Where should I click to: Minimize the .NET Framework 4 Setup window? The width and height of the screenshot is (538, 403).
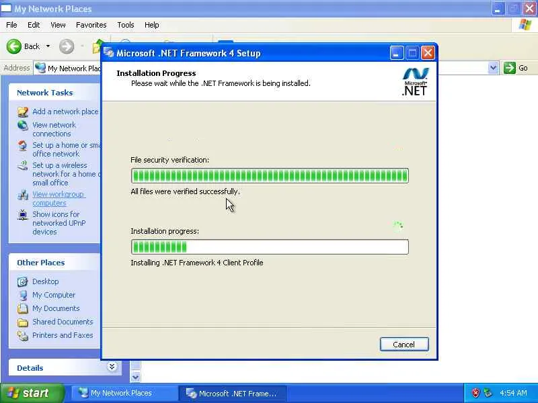(x=396, y=53)
